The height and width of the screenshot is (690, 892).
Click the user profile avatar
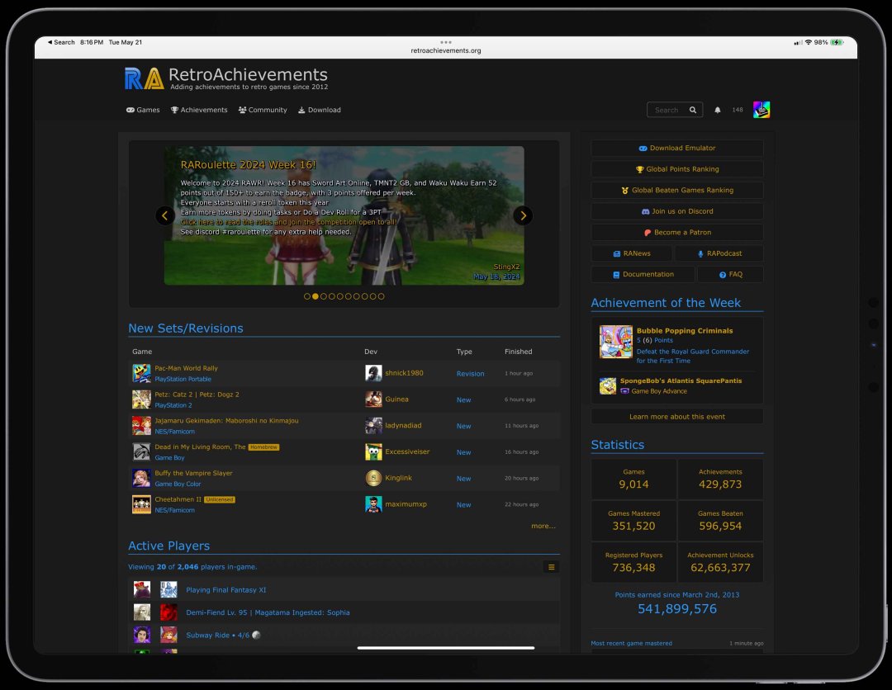click(761, 110)
